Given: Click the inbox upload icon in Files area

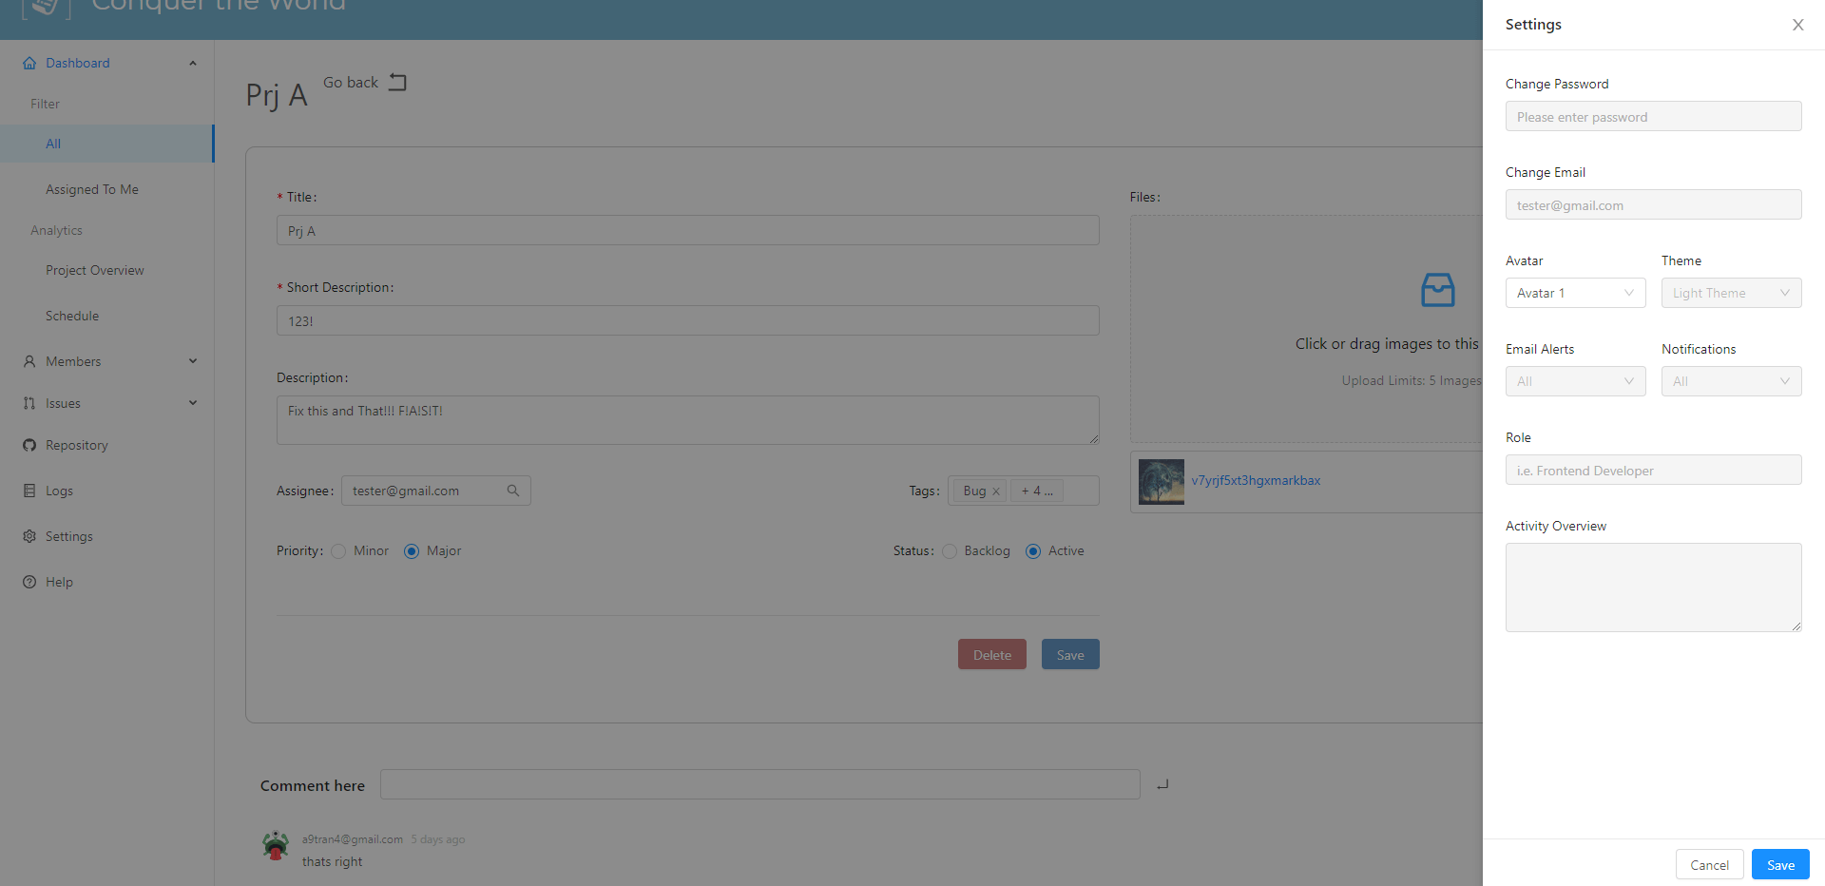Looking at the screenshot, I should pos(1437,290).
